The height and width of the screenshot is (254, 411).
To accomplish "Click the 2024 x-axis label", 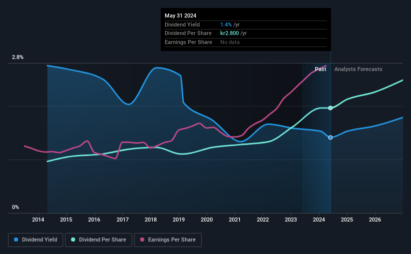I will click(319, 219).
